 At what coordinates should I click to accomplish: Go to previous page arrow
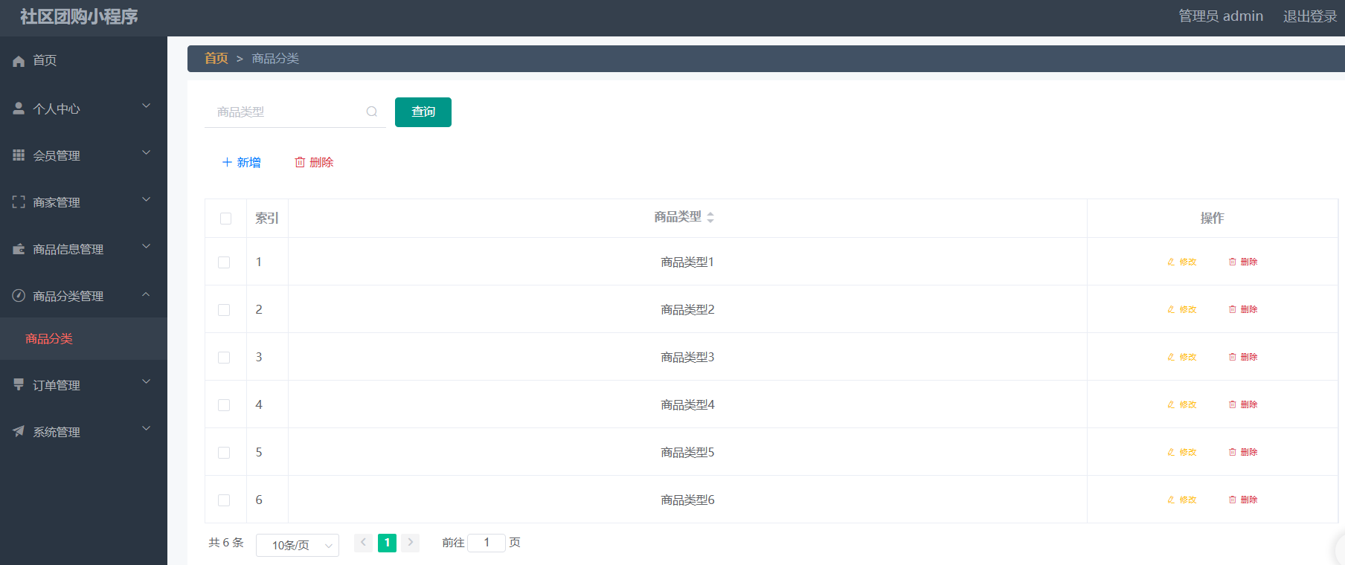[x=363, y=543]
